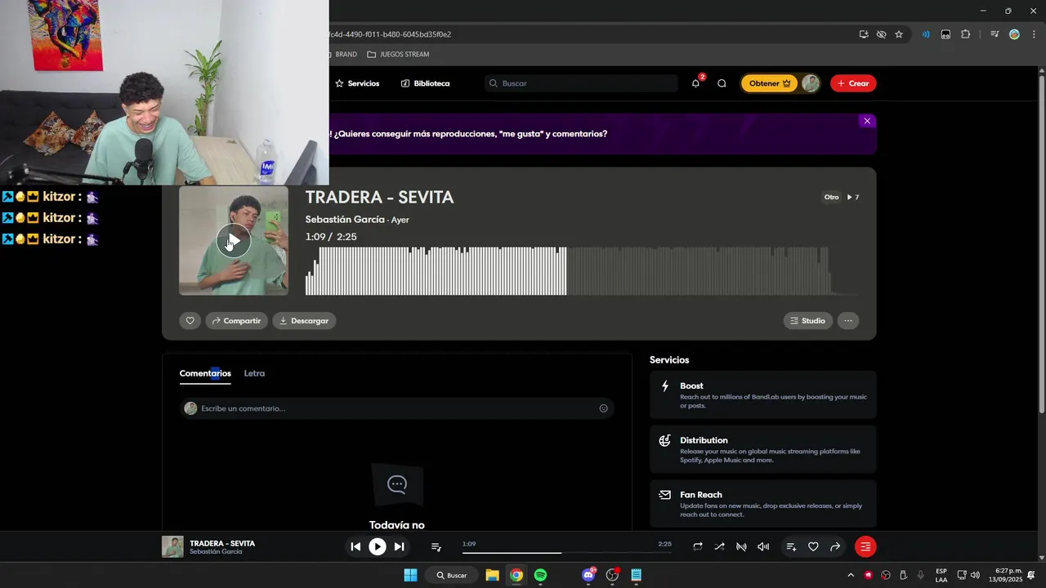The image size is (1046, 588).
Task: Select the Comentarios tab
Action: (205, 373)
